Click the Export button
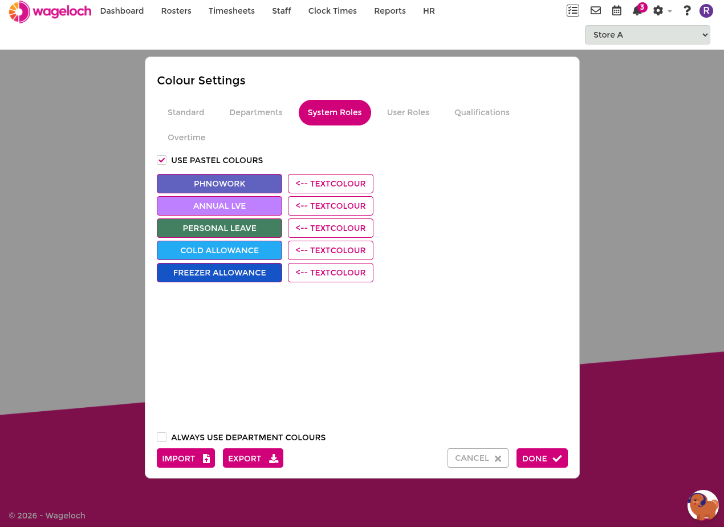 point(253,458)
